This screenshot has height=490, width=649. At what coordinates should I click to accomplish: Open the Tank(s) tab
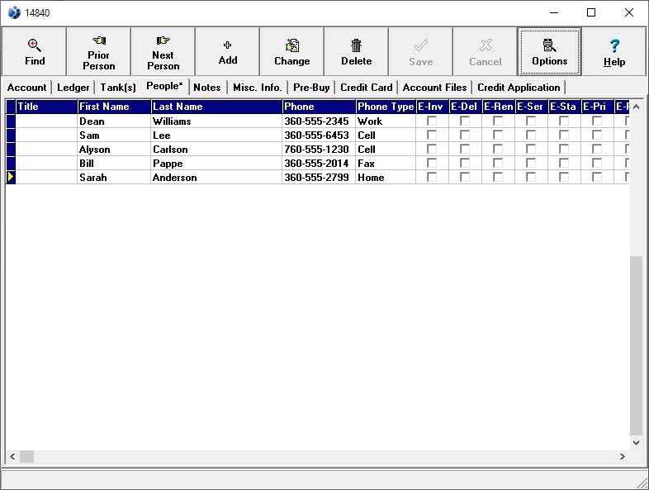(118, 88)
